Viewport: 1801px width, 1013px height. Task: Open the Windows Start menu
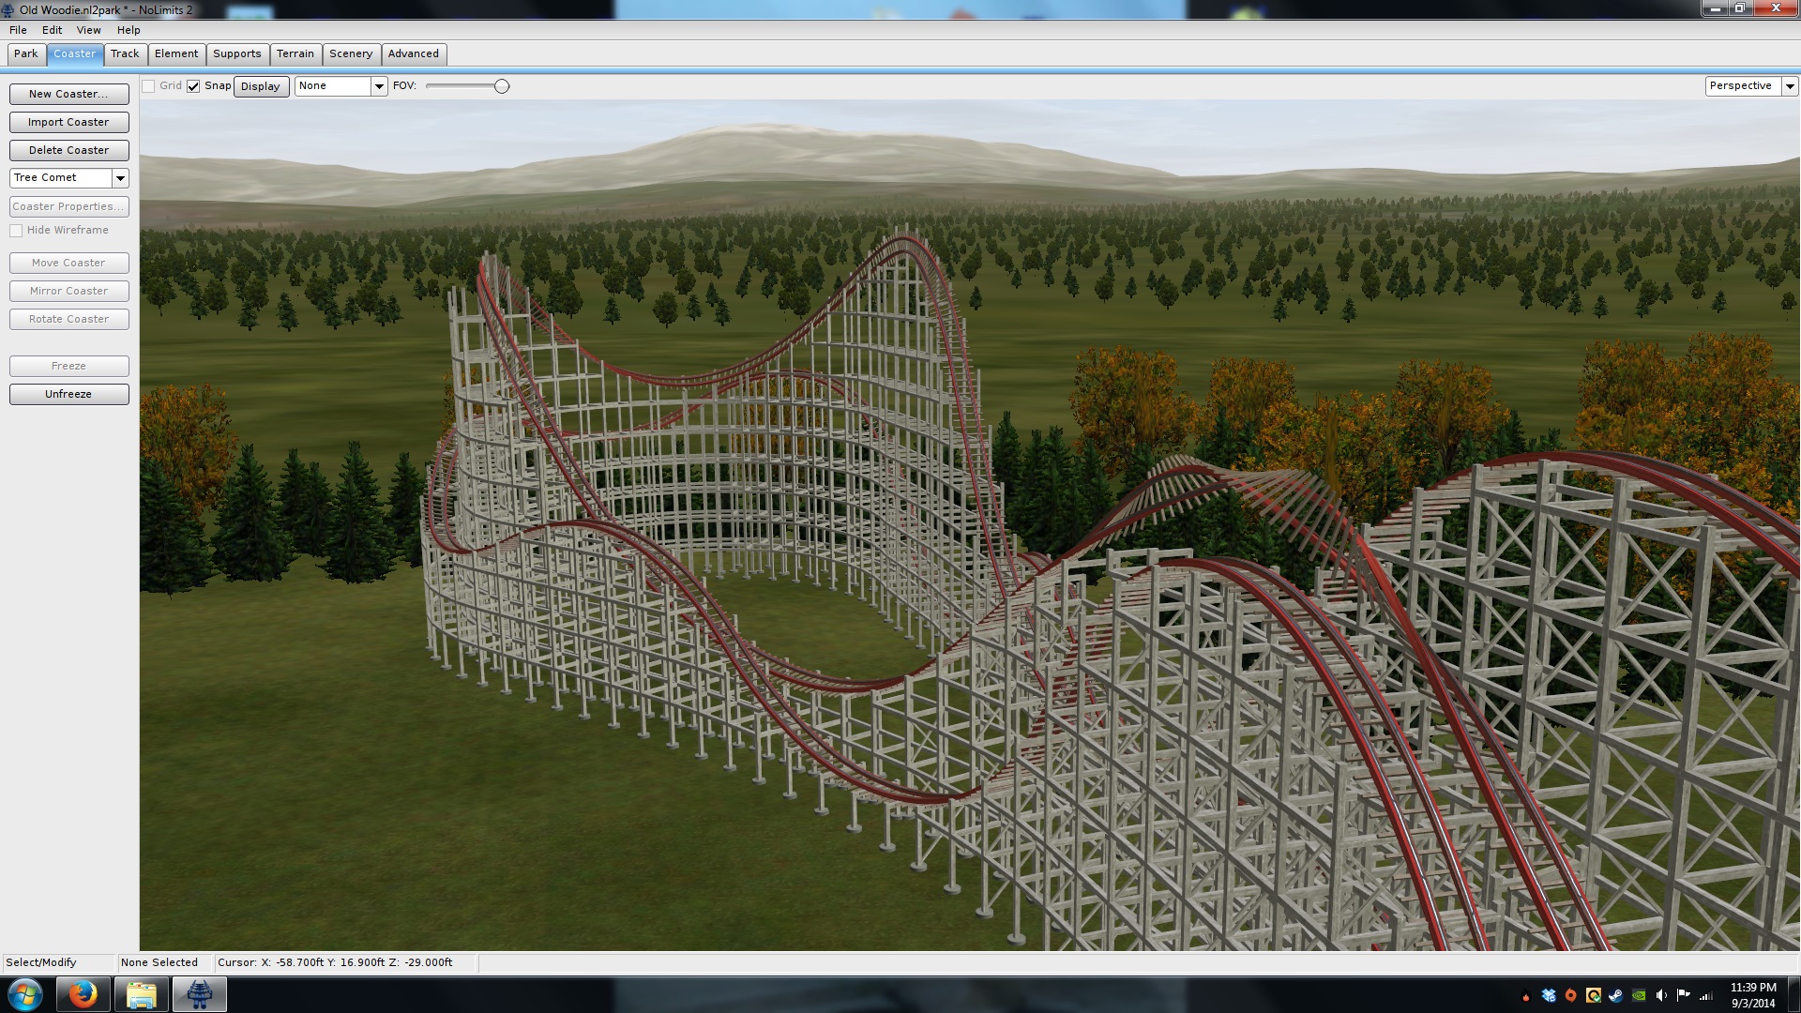[x=25, y=994]
